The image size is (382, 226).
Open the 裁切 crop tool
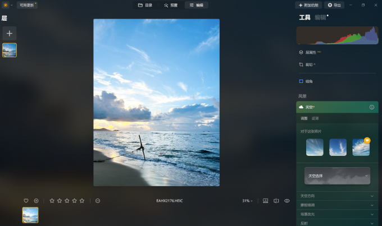tap(307, 64)
